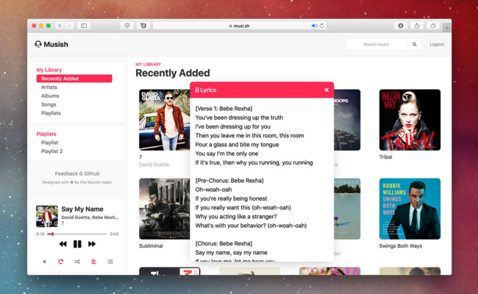
Task: Open the Feedback & Github link
Action: click(77, 173)
